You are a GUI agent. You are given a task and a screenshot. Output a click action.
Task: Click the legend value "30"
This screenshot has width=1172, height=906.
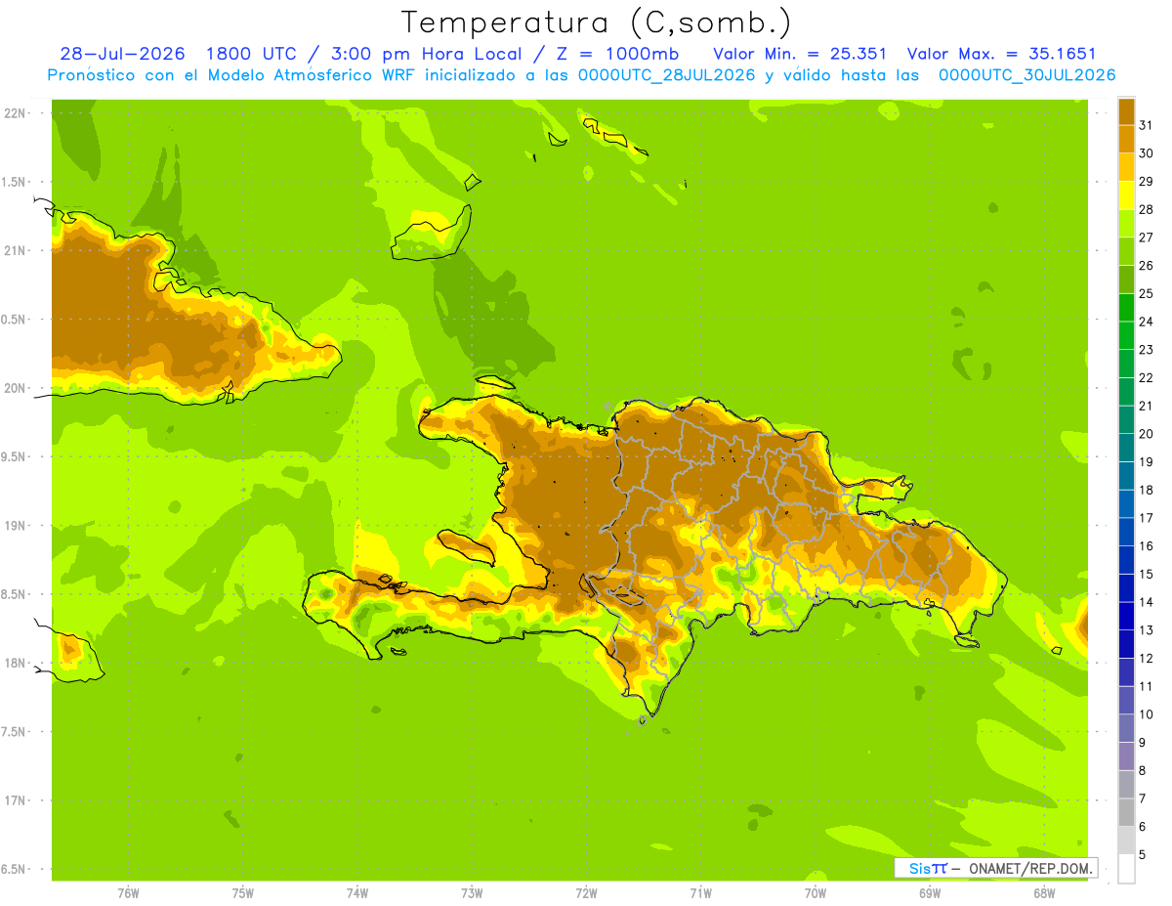point(1147,153)
